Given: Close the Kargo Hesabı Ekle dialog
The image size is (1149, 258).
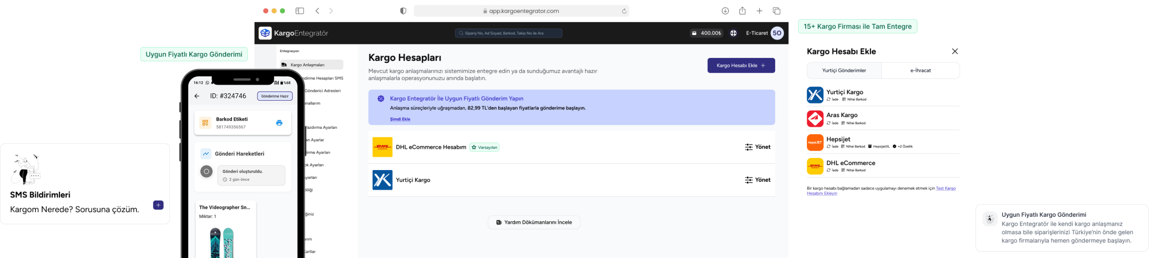Looking at the screenshot, I should [x=955, y=52].
